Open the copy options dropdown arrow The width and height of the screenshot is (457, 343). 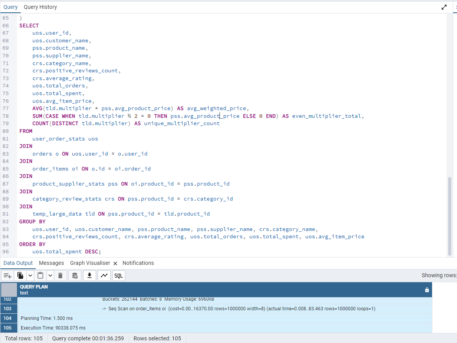point(30,276)
